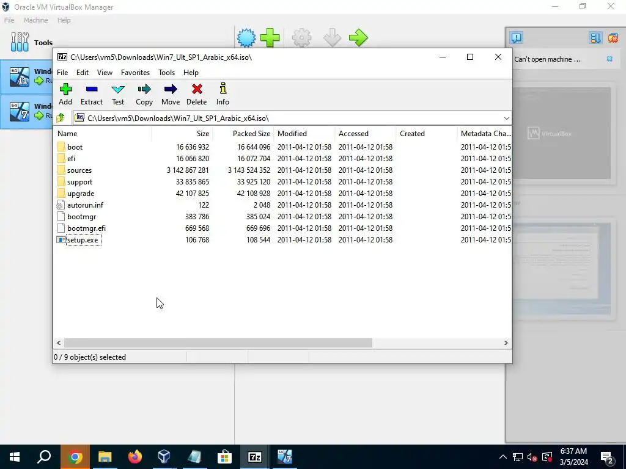Select the autorun.inf file icon

61,205
